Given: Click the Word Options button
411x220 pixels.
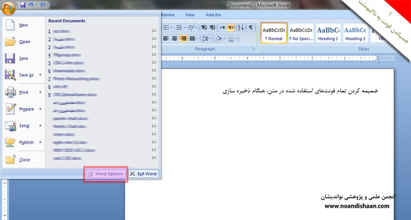Looking at the screenshot, I should tap(105, 174).
